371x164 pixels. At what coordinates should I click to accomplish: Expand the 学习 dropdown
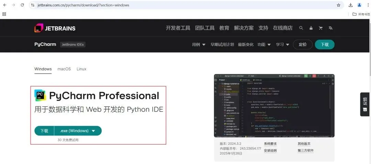(282, 45)
